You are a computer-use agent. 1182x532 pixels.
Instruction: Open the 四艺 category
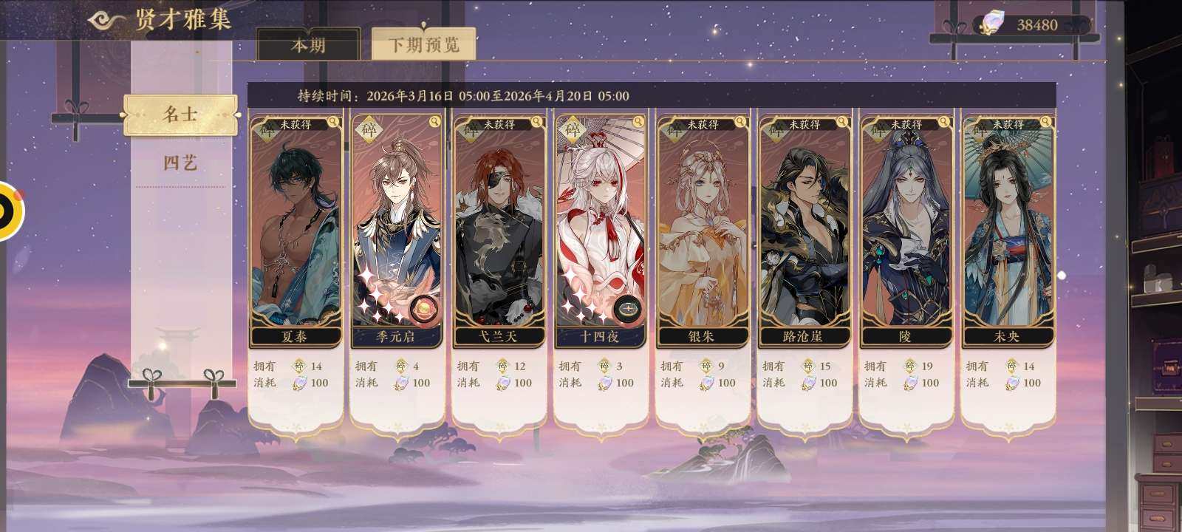180,163
